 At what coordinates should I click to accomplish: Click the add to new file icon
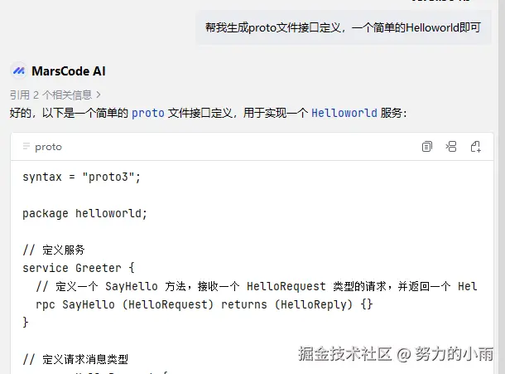coord(476,147)
